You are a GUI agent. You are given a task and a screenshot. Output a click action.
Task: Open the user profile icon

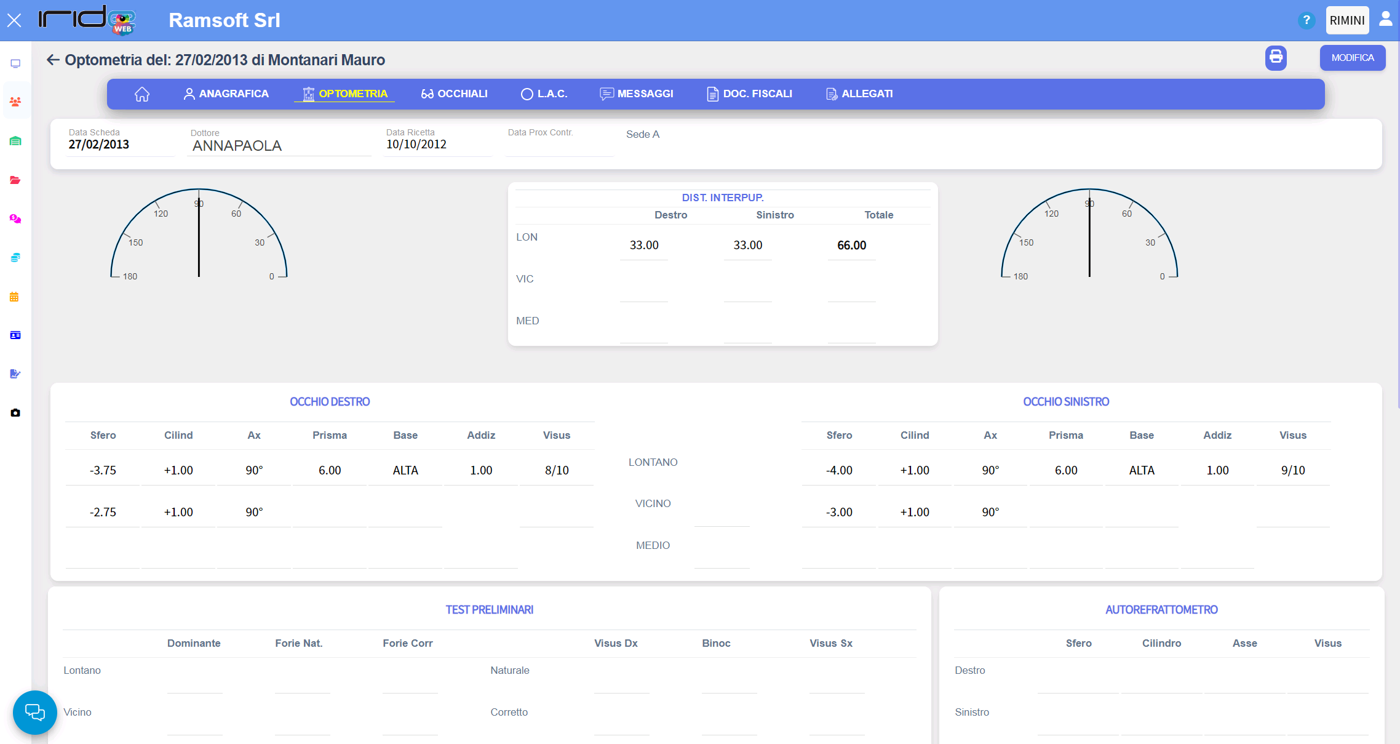[1385, 20]
